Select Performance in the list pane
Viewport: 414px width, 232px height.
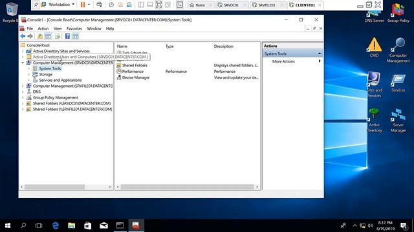(133, 72)
